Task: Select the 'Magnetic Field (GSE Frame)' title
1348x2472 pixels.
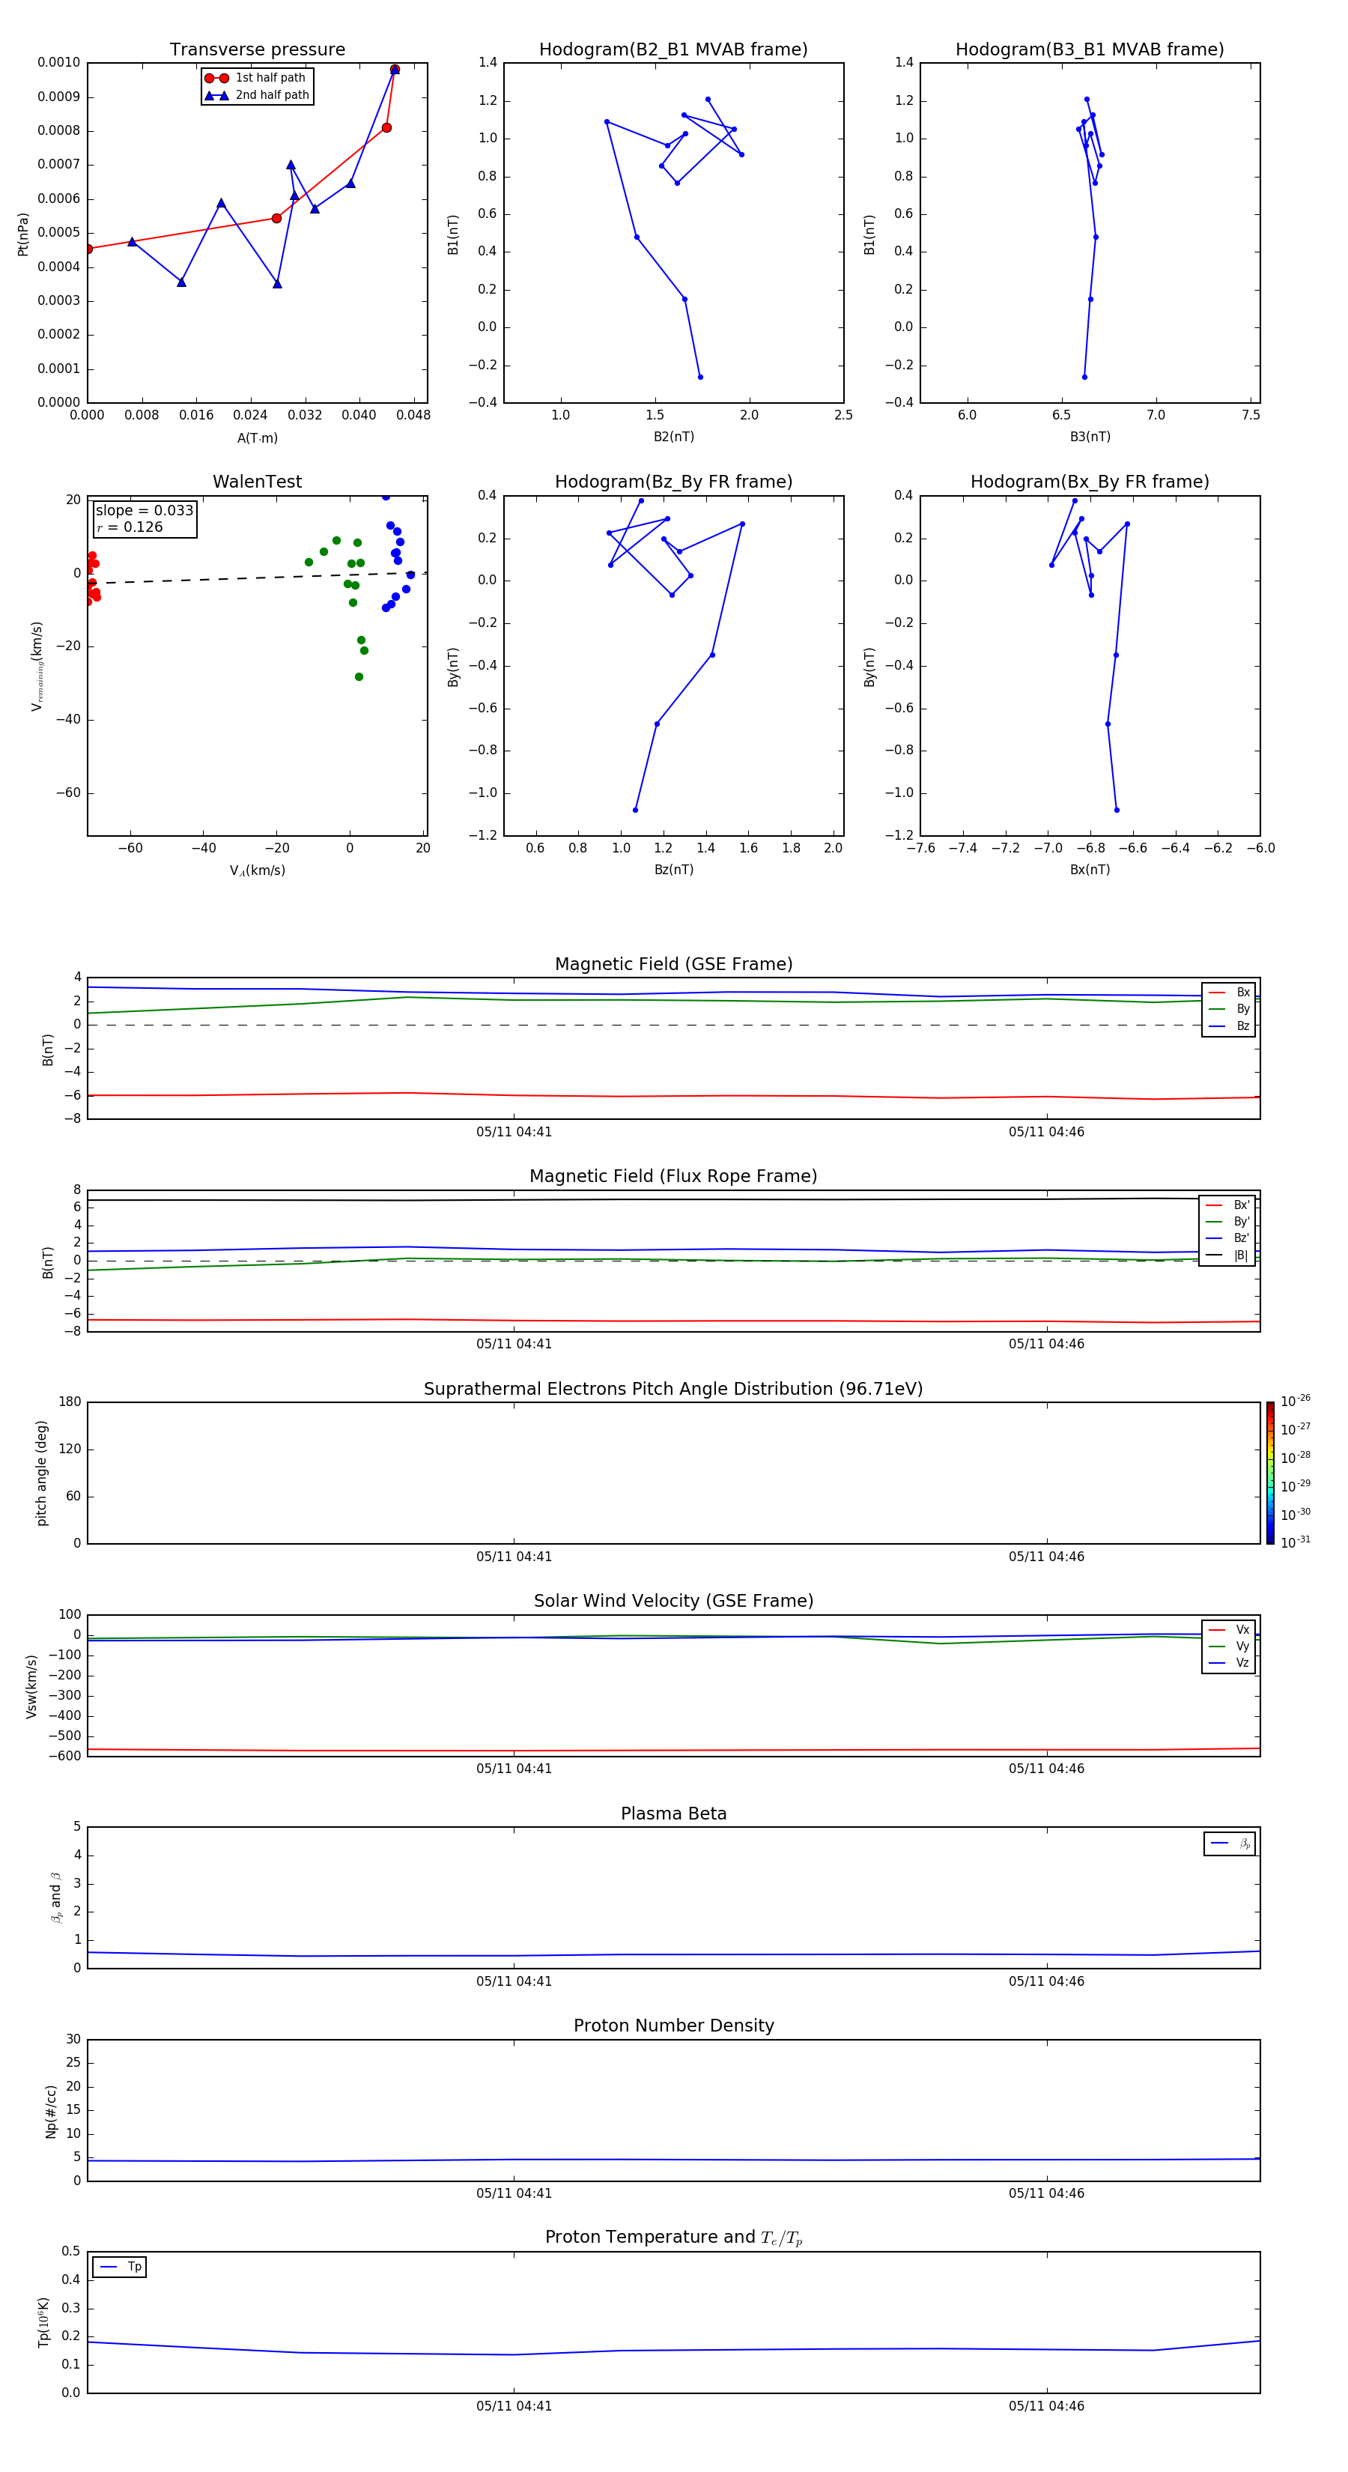Action: [x=673, y=964]
